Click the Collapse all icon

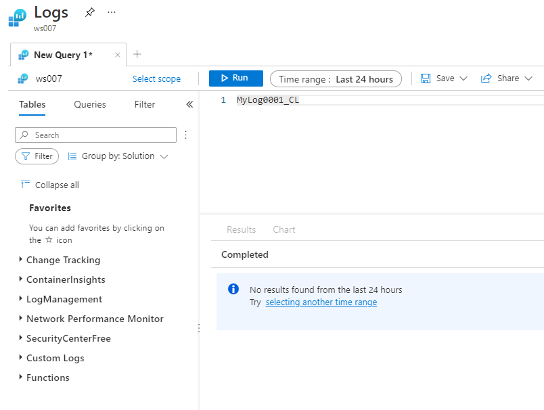tap(26, 185)
